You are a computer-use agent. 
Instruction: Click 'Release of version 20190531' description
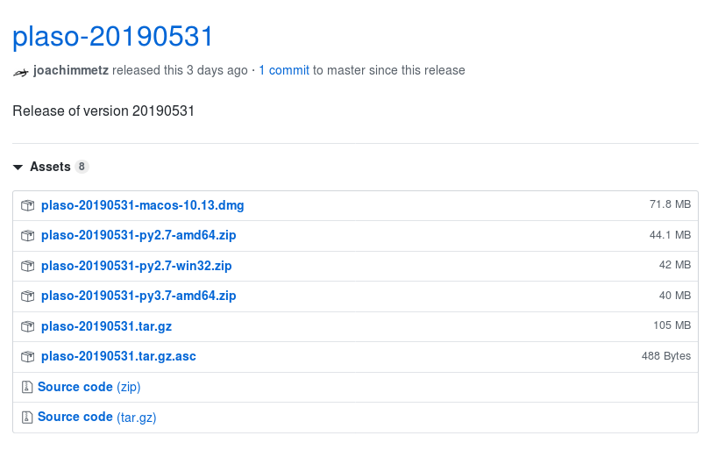pyautogui.click(x=103, y=111)
